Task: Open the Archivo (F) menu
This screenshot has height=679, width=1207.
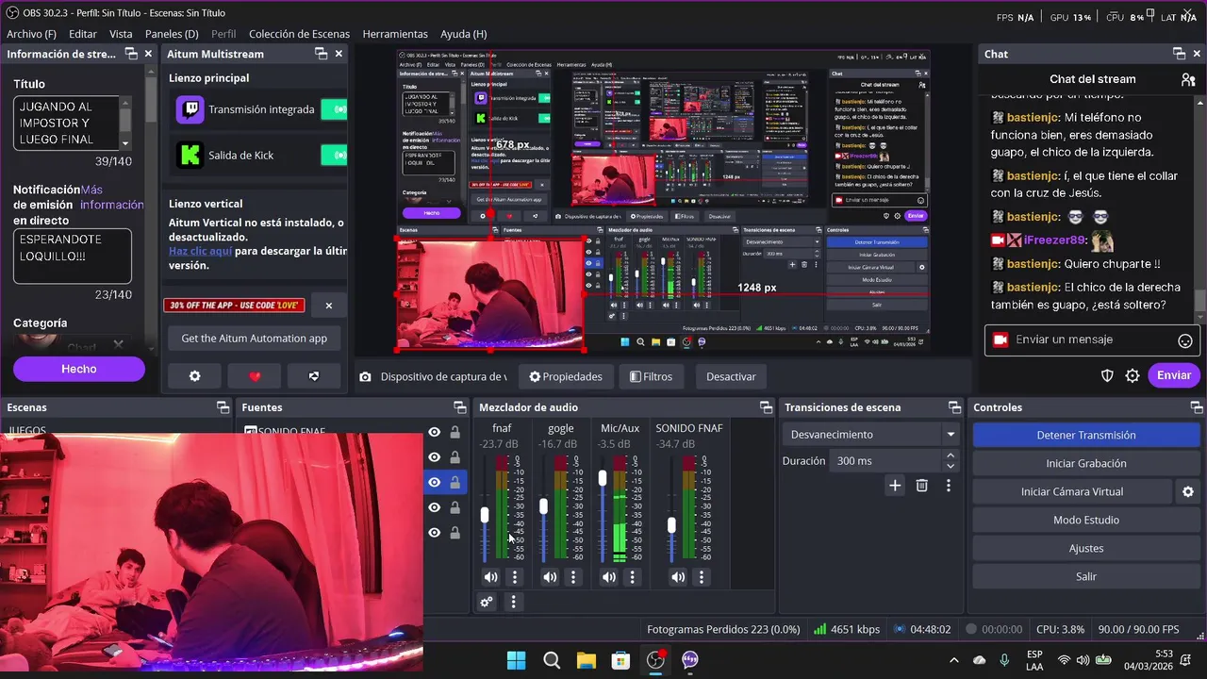Action: pyautogui.click(x=31, y=34)
